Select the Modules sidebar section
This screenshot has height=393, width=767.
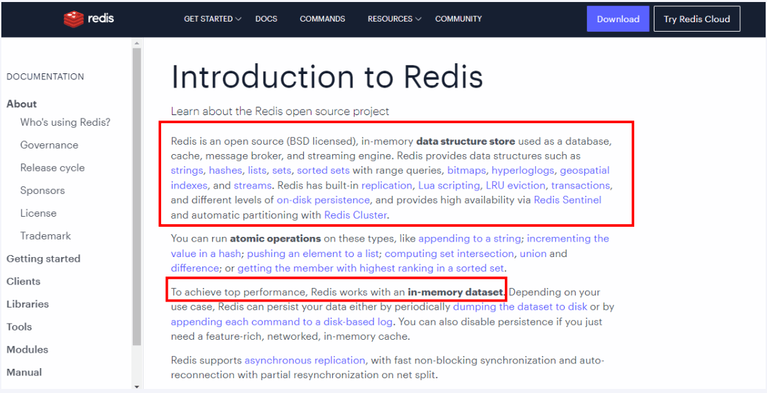(x=28, y=349)
